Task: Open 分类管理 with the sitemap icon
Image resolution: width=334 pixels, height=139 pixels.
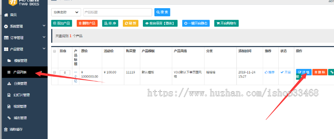Action: pos(17,84)
